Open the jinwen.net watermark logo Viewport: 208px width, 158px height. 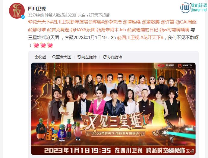pyautogui.click(x=194, y=8)
